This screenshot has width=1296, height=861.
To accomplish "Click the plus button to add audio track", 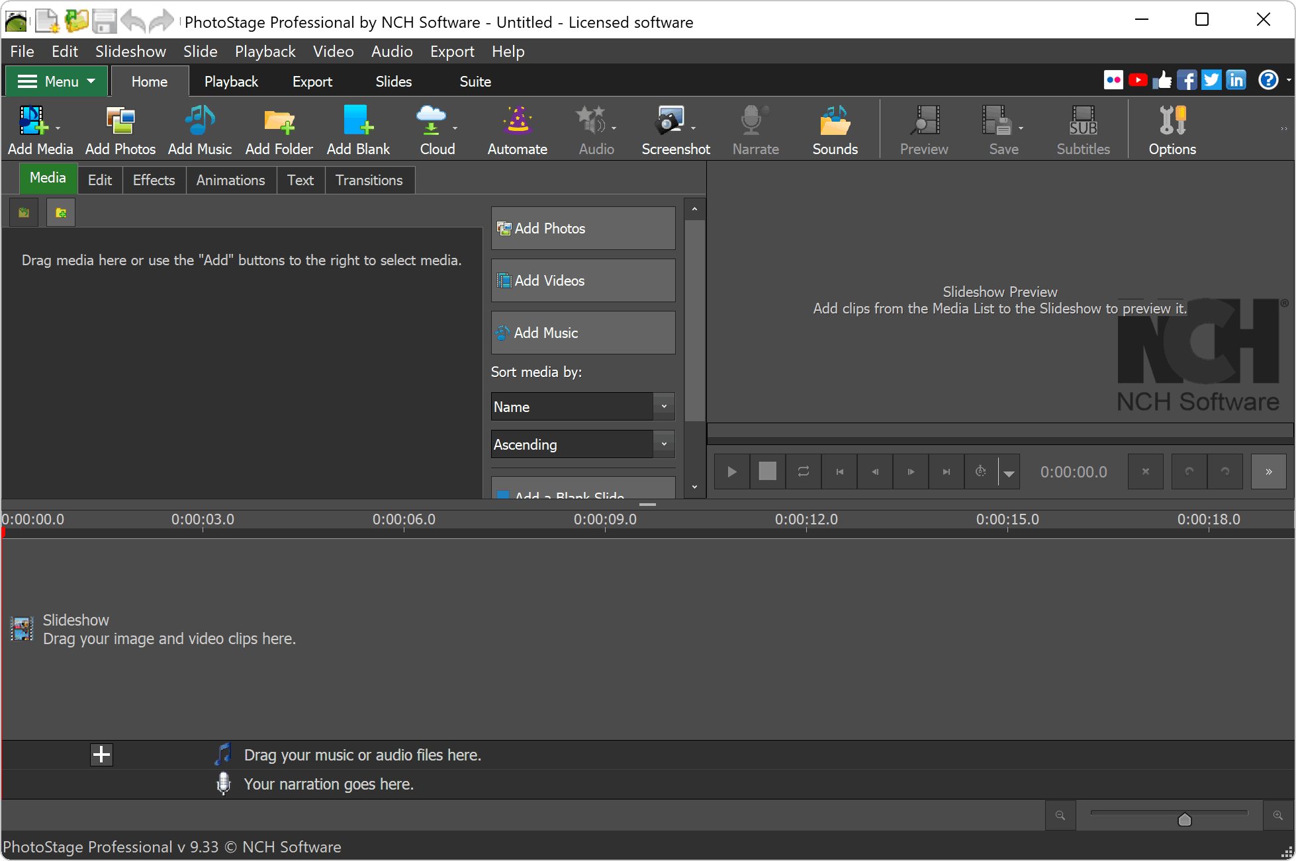I will coord(101,755).
